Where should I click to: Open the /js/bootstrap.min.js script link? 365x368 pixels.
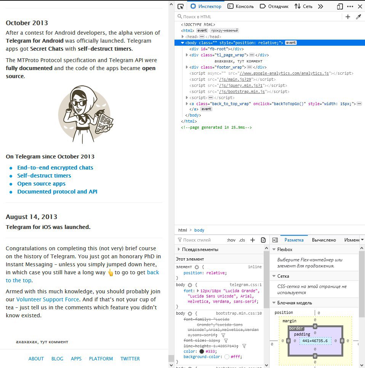tap(242, 91)
